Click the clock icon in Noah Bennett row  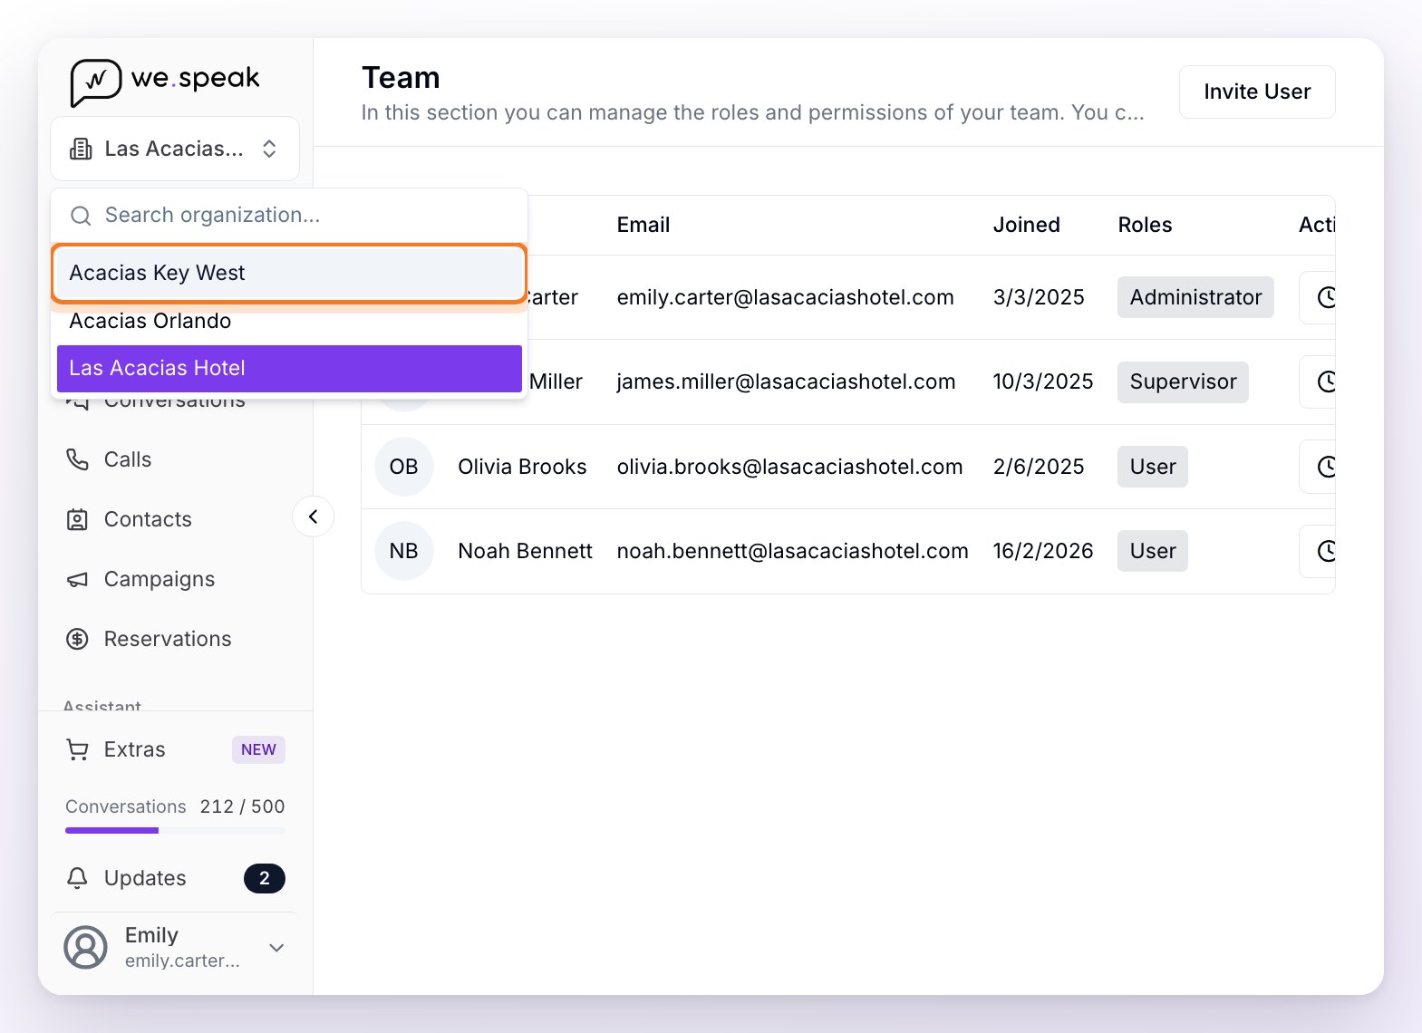coord(1327,551)
